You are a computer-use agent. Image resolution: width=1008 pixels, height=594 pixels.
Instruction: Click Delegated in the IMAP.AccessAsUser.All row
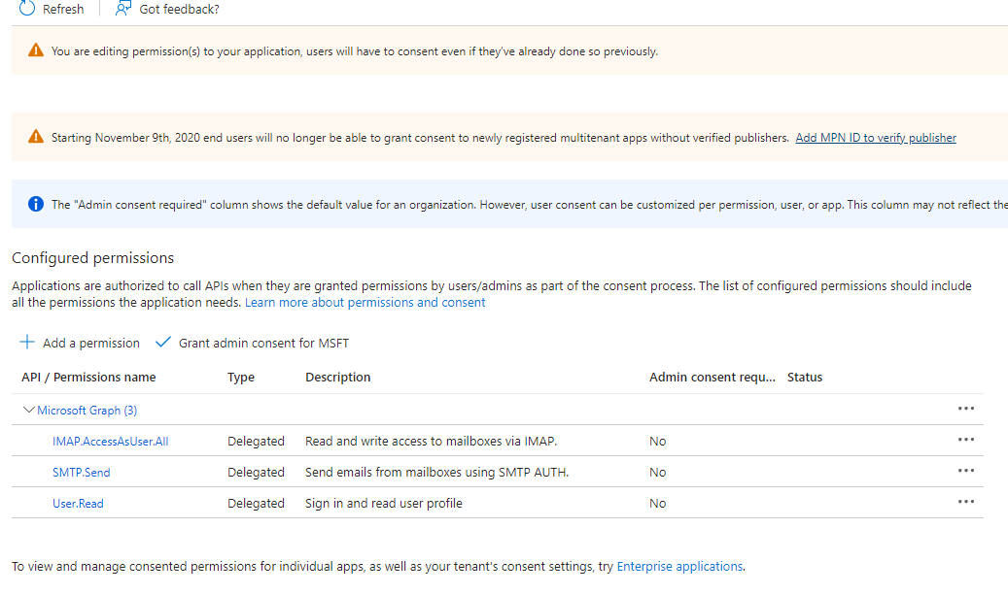(x=256, y=442)
